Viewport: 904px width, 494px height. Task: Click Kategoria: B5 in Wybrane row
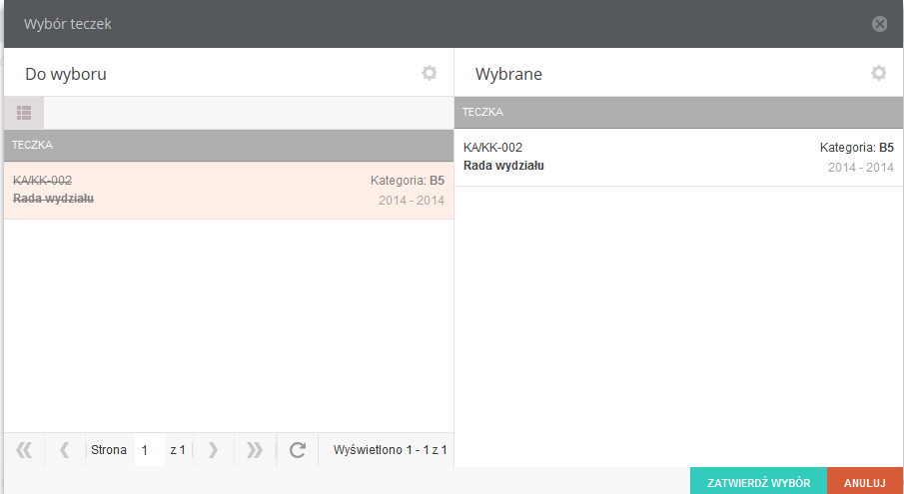click(x=857, y=148)
